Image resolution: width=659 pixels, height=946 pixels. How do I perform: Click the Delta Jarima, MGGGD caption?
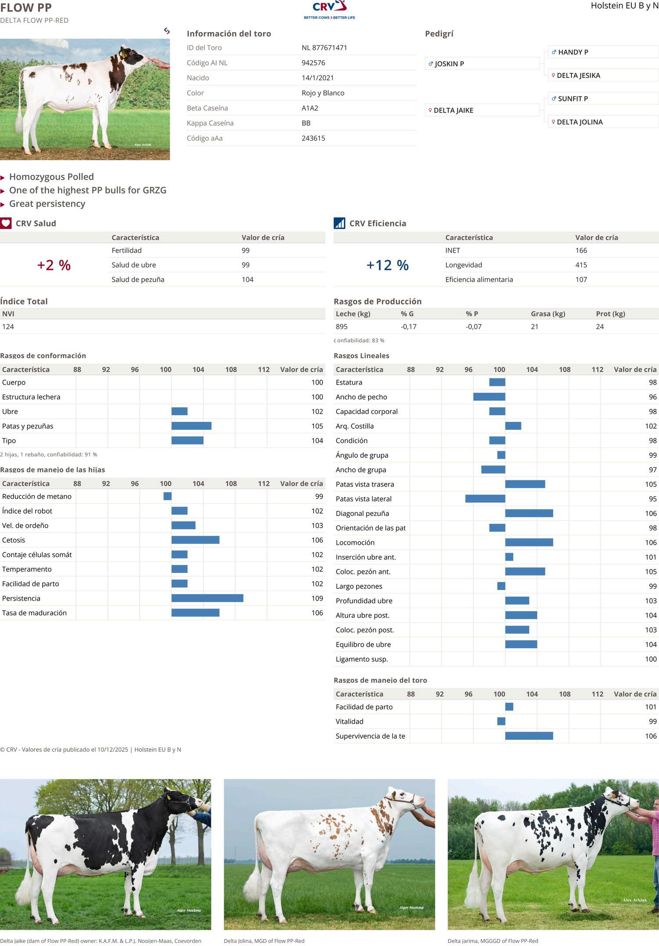[x=493, y=941]
